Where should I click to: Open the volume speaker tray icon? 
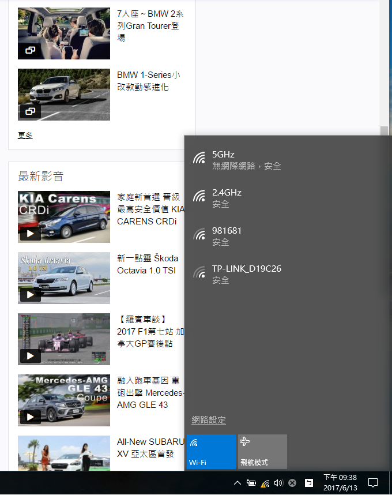click(278, 483)
